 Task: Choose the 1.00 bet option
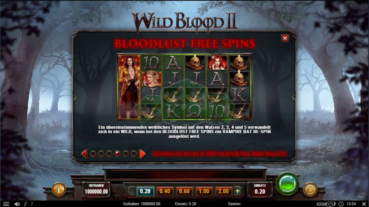(x=204, y=191)
